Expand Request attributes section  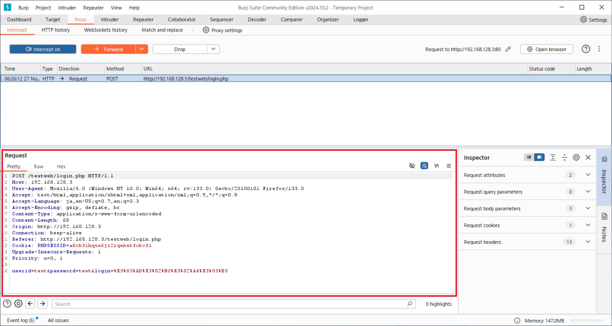(588, 175)
